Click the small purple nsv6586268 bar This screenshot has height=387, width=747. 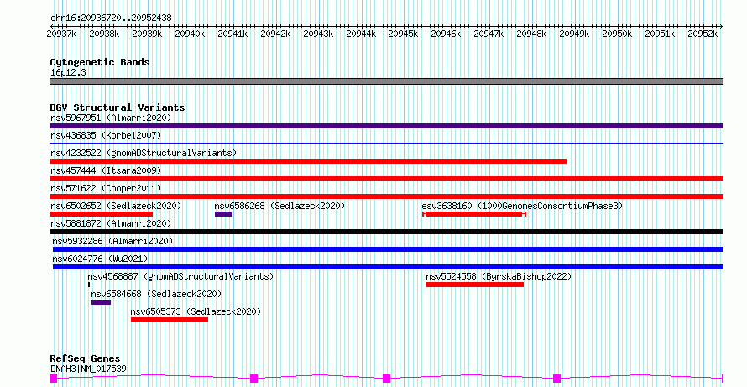(x=223, y=214)
